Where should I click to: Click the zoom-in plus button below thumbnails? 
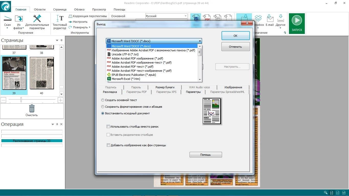pyautogui.click(x=61, y=100)
